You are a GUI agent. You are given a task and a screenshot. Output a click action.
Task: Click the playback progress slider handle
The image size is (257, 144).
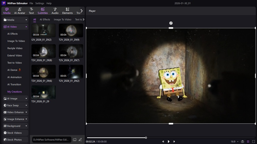tap(146, 138)
